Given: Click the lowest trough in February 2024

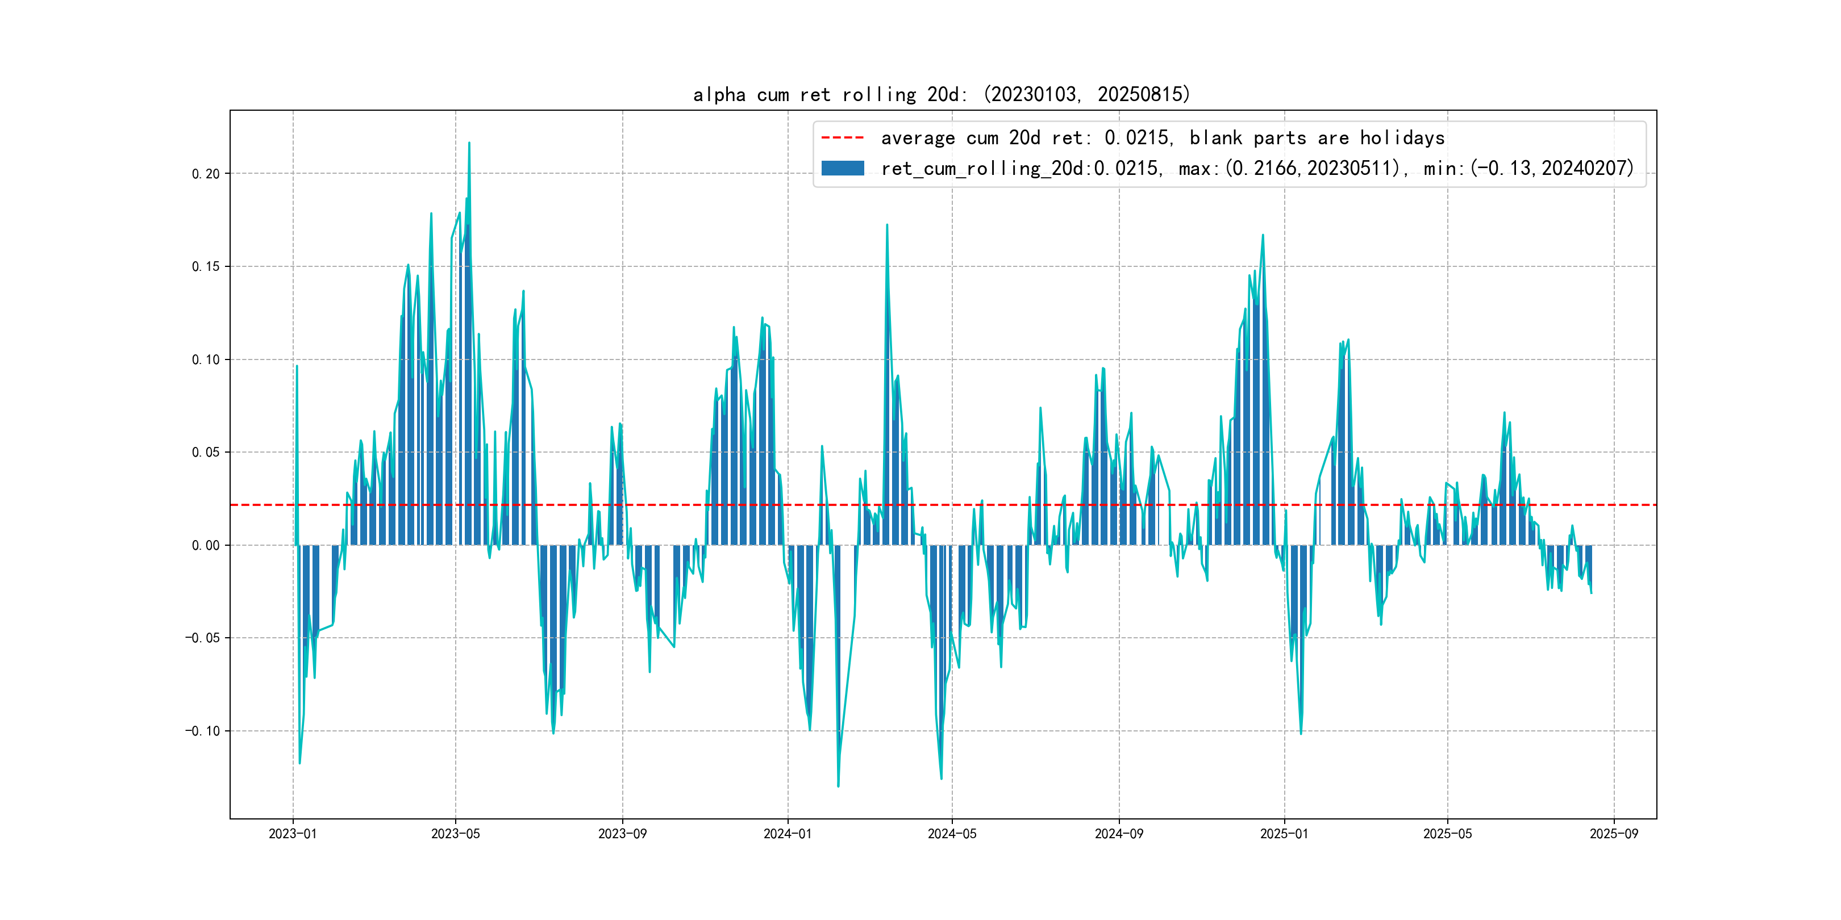Looking at the screenshot, I should [838, 785].
